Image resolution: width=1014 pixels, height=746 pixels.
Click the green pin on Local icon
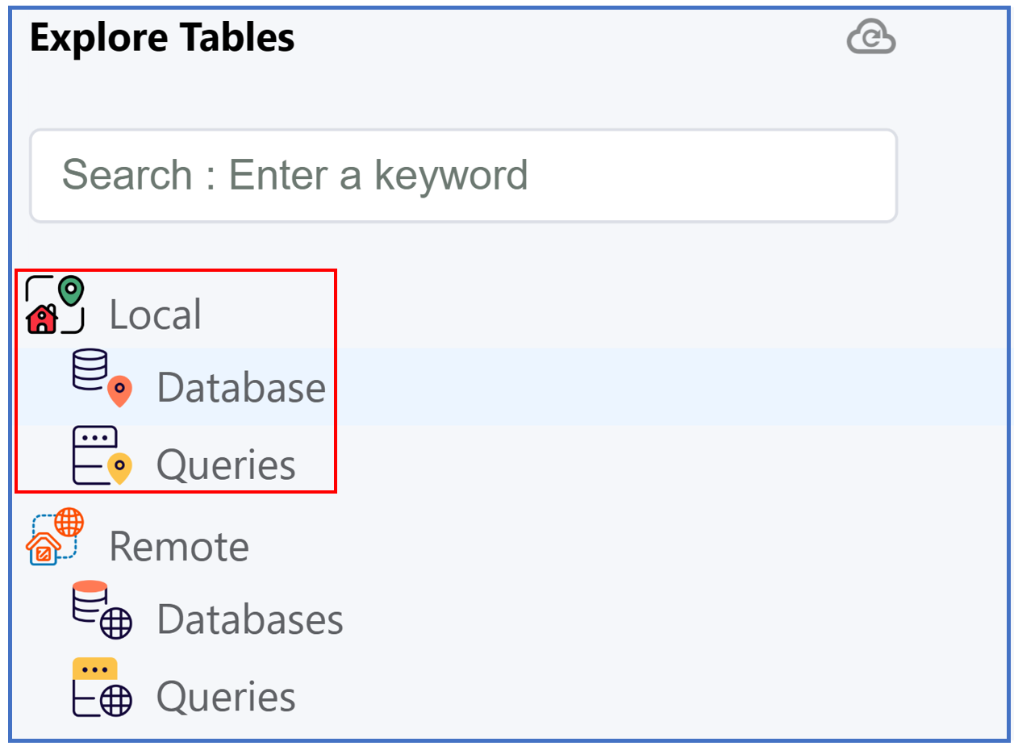coord(72,290)
